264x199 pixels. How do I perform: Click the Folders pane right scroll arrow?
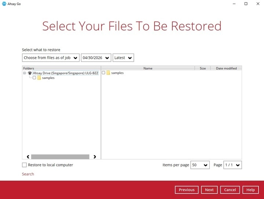pyautogui.click(x=95, y=157)
